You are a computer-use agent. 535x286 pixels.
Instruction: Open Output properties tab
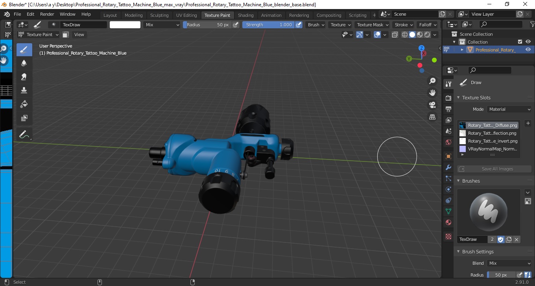[x=448, y=109]
